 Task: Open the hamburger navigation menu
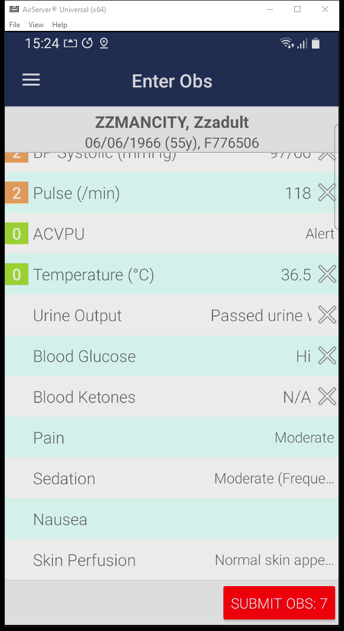31,79
